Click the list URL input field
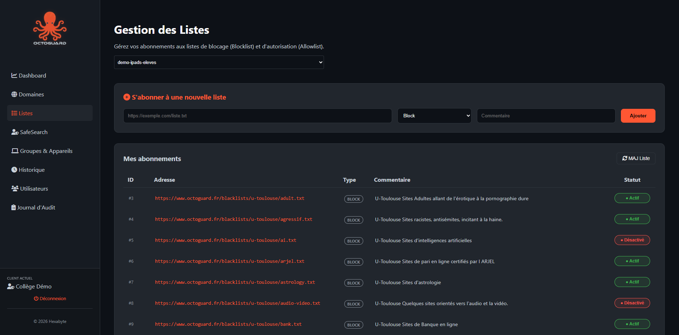 (x=258, y=116)
